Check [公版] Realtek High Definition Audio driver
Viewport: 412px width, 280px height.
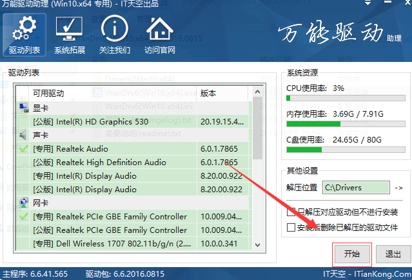coord(23,162)
